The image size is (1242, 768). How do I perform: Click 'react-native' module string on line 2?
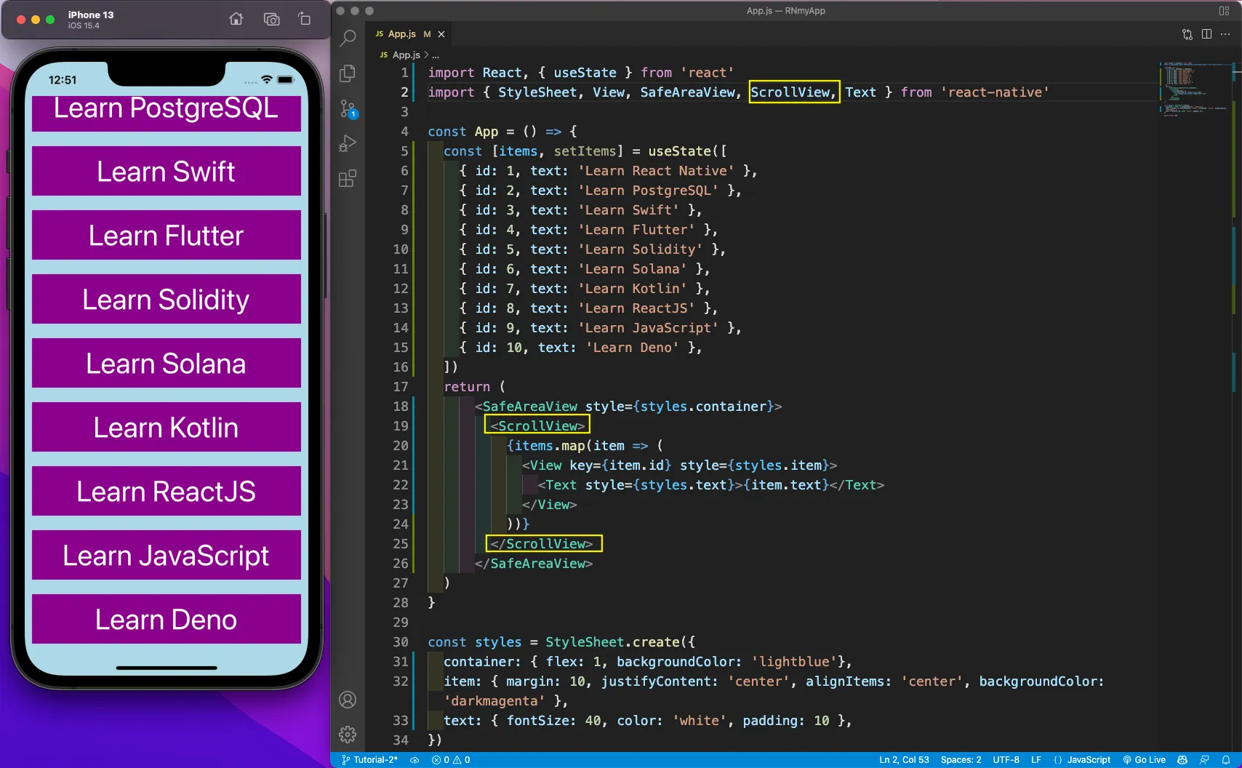995,92
